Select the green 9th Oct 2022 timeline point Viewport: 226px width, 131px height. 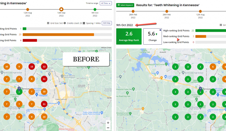95,9
